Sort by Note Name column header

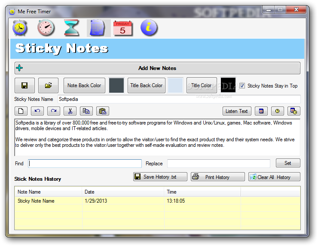pos(48,192)
